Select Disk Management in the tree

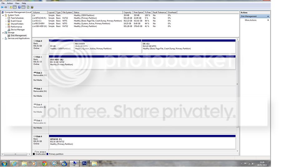[19, 35]
